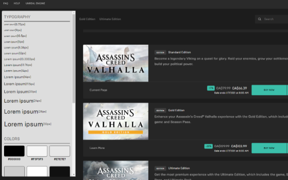Click the Standard Edition 'Edition' tag

pyautogui.click(x=160, y=52)
